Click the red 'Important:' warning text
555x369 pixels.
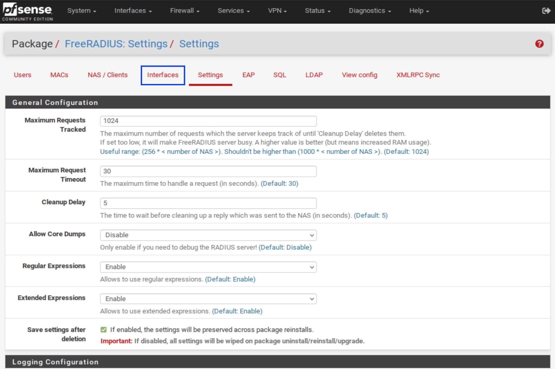pos(116,341)
